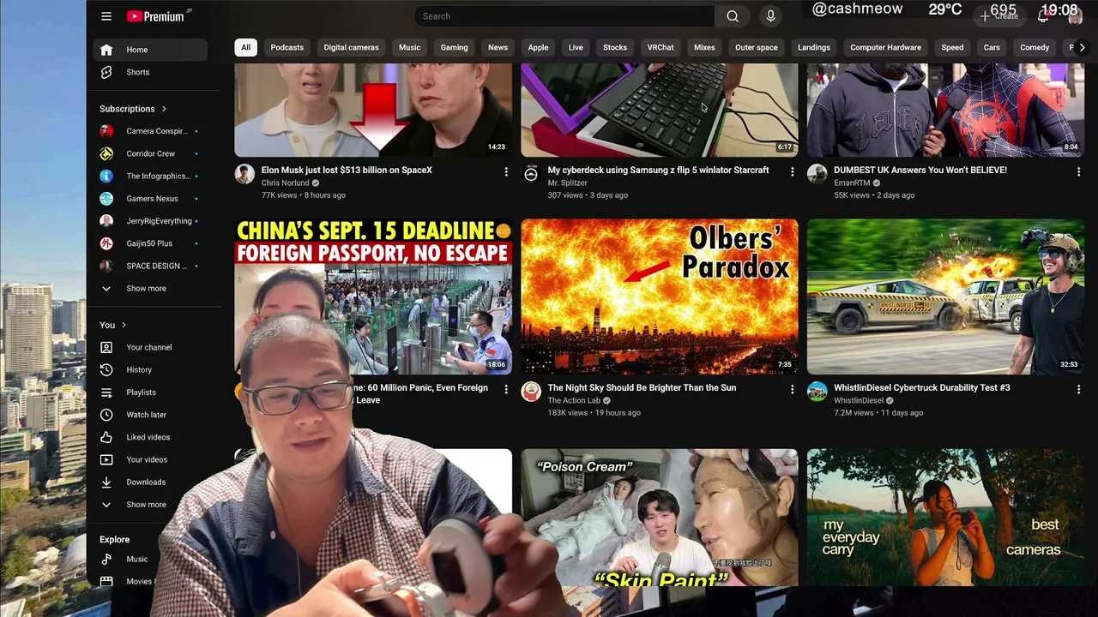Show next filter chips with arrow

pos(1082,47)
